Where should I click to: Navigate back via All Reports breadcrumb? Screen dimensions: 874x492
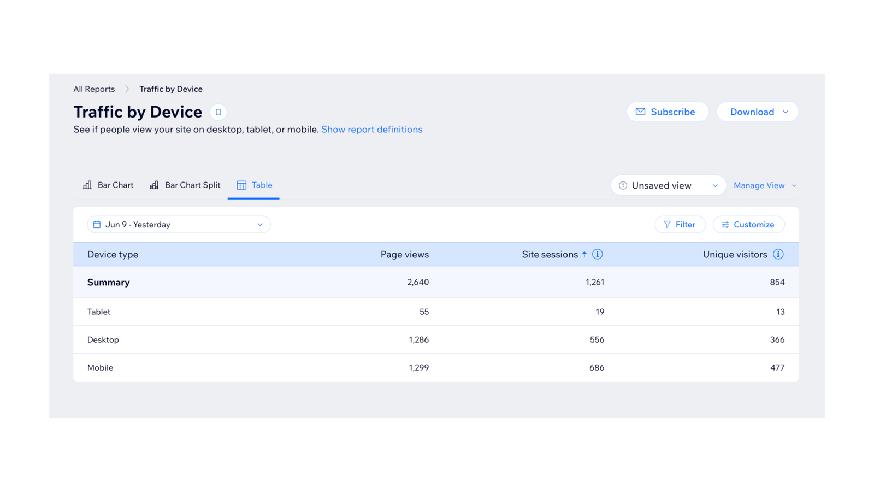tap(94, 89)
